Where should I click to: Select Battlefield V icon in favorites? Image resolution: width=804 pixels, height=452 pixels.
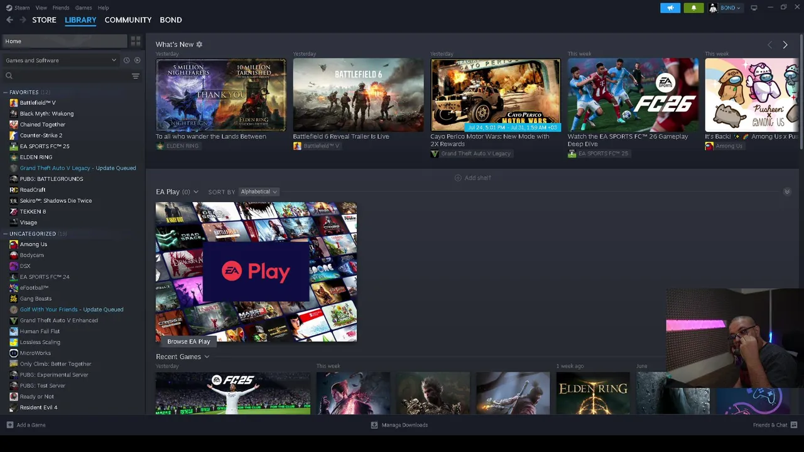[14, 102]
